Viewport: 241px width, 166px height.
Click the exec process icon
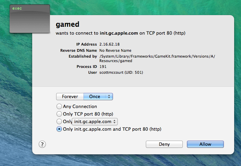point(30,19)
